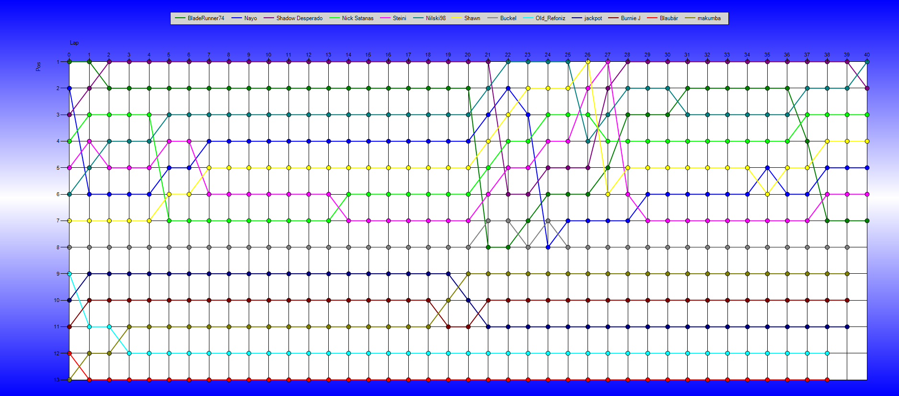The height and width of the screenshot is (396, 899).
Task: Click lap number 0 on the axis
Action: [69, 55]
